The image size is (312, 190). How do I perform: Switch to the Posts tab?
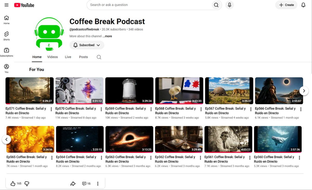pos(83,57)
